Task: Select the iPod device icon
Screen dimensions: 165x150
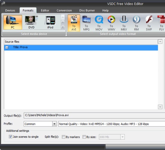Action: click(50, 22)
